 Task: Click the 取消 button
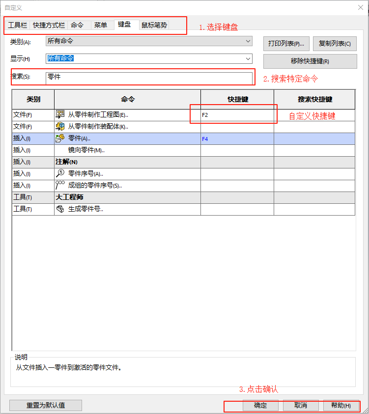coord(301,405)
